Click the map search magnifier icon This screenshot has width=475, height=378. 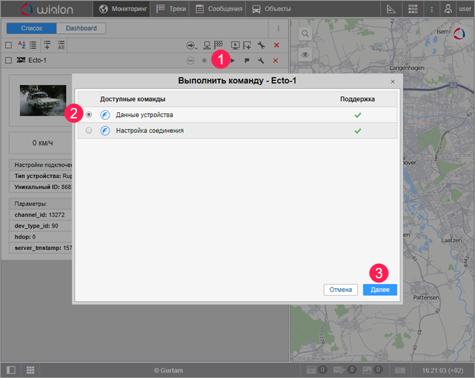click(304, 33)
